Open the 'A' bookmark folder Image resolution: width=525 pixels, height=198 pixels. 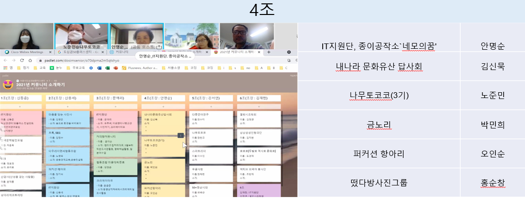[258, 68]
